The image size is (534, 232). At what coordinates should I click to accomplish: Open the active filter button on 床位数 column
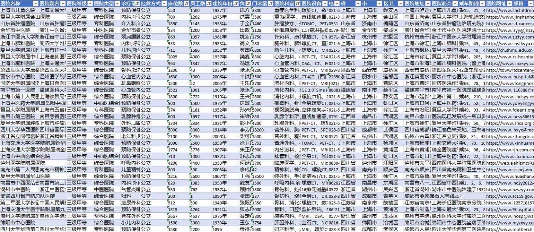click(x=187, y=4)
